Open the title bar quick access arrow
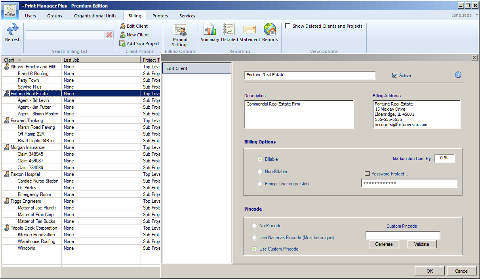 tap(23, 6)
